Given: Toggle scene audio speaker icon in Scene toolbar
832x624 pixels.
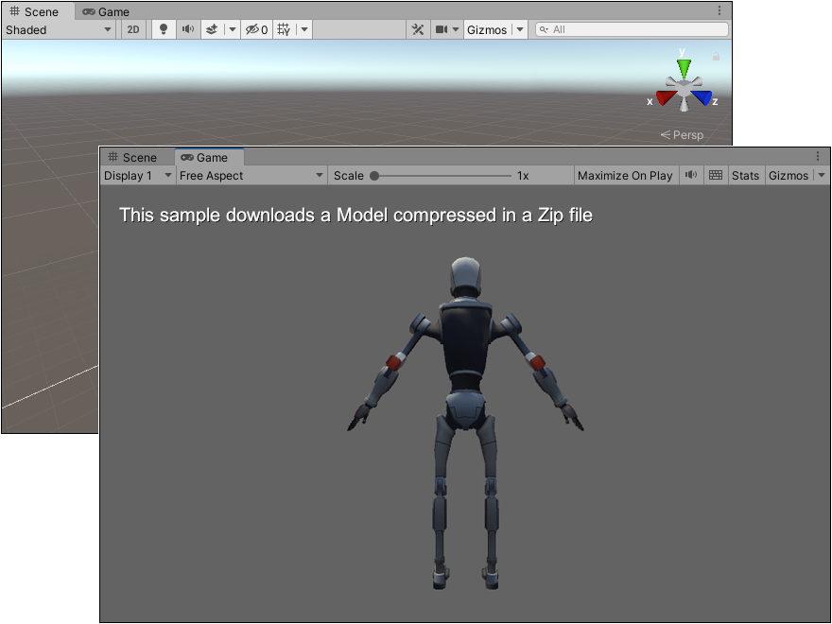Looking at the screenshot, I should [188, 29].
